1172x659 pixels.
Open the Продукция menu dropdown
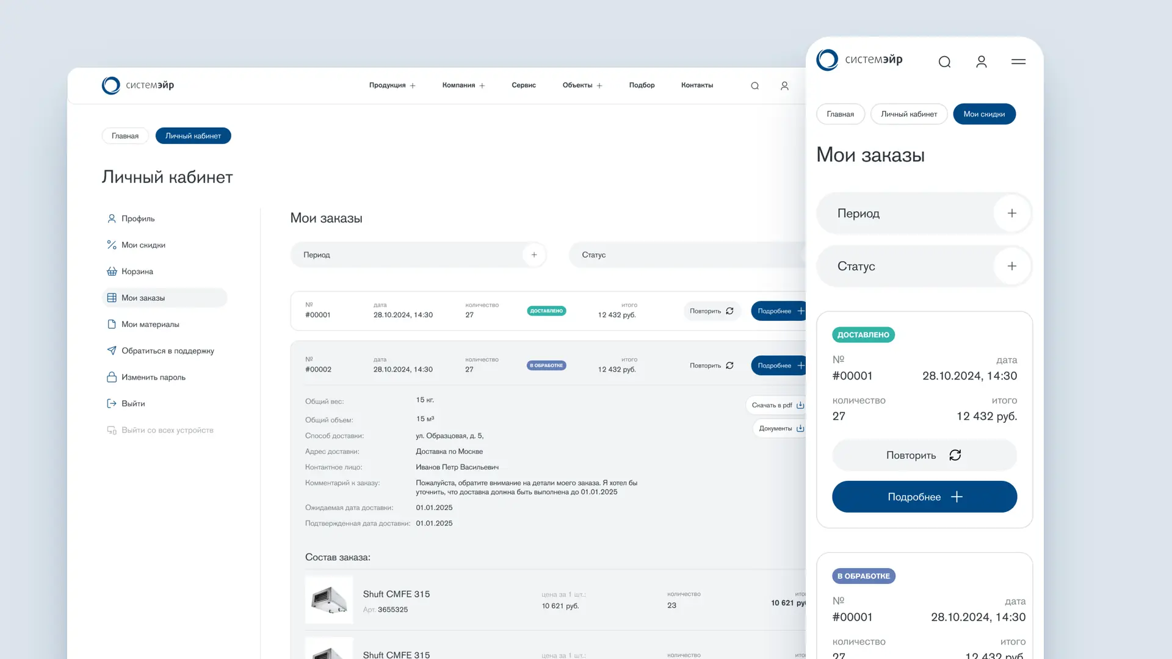tap(392, 85)
